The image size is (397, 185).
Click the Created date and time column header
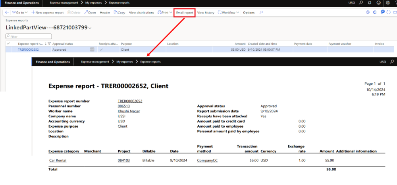262,44
